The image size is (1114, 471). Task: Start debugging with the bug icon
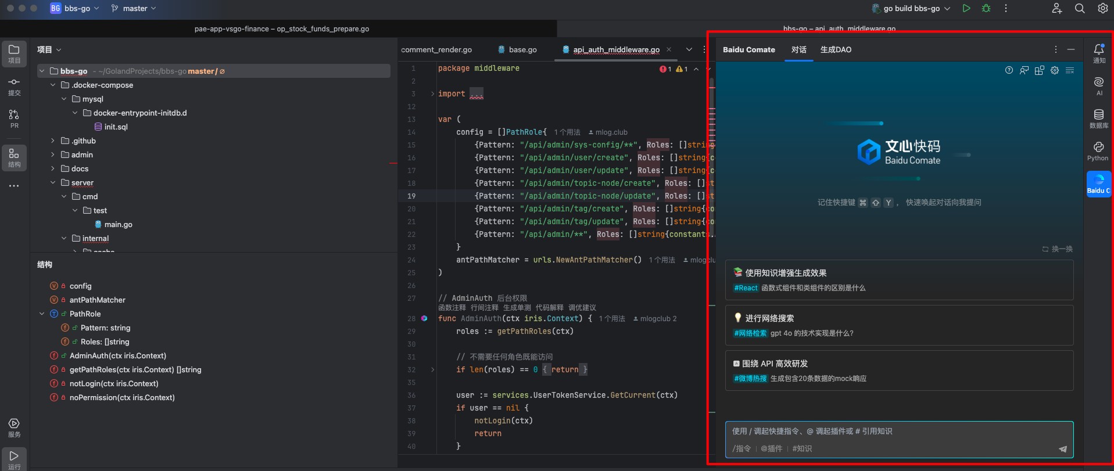click(x=986, y=8)
